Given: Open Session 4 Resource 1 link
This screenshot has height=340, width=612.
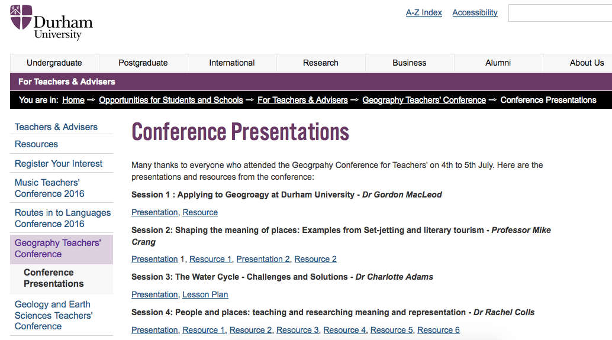Looking at the screenshot, I should coord(204,331).
